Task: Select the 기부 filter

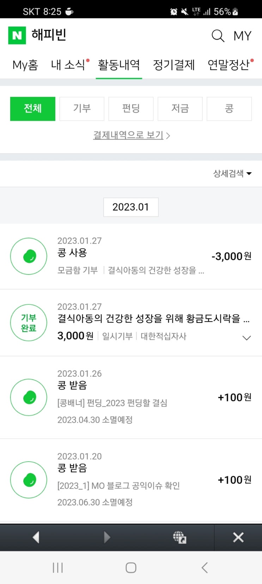Action: pos(82,109)
